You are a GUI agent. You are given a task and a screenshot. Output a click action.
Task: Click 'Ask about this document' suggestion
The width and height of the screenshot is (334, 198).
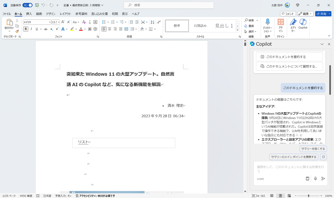pos(289,66)
